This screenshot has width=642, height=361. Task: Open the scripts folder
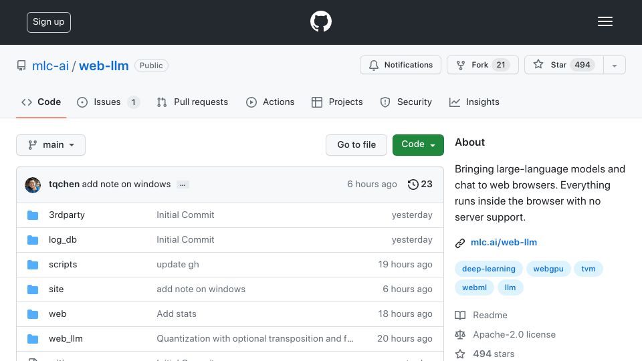coord(63,265)
